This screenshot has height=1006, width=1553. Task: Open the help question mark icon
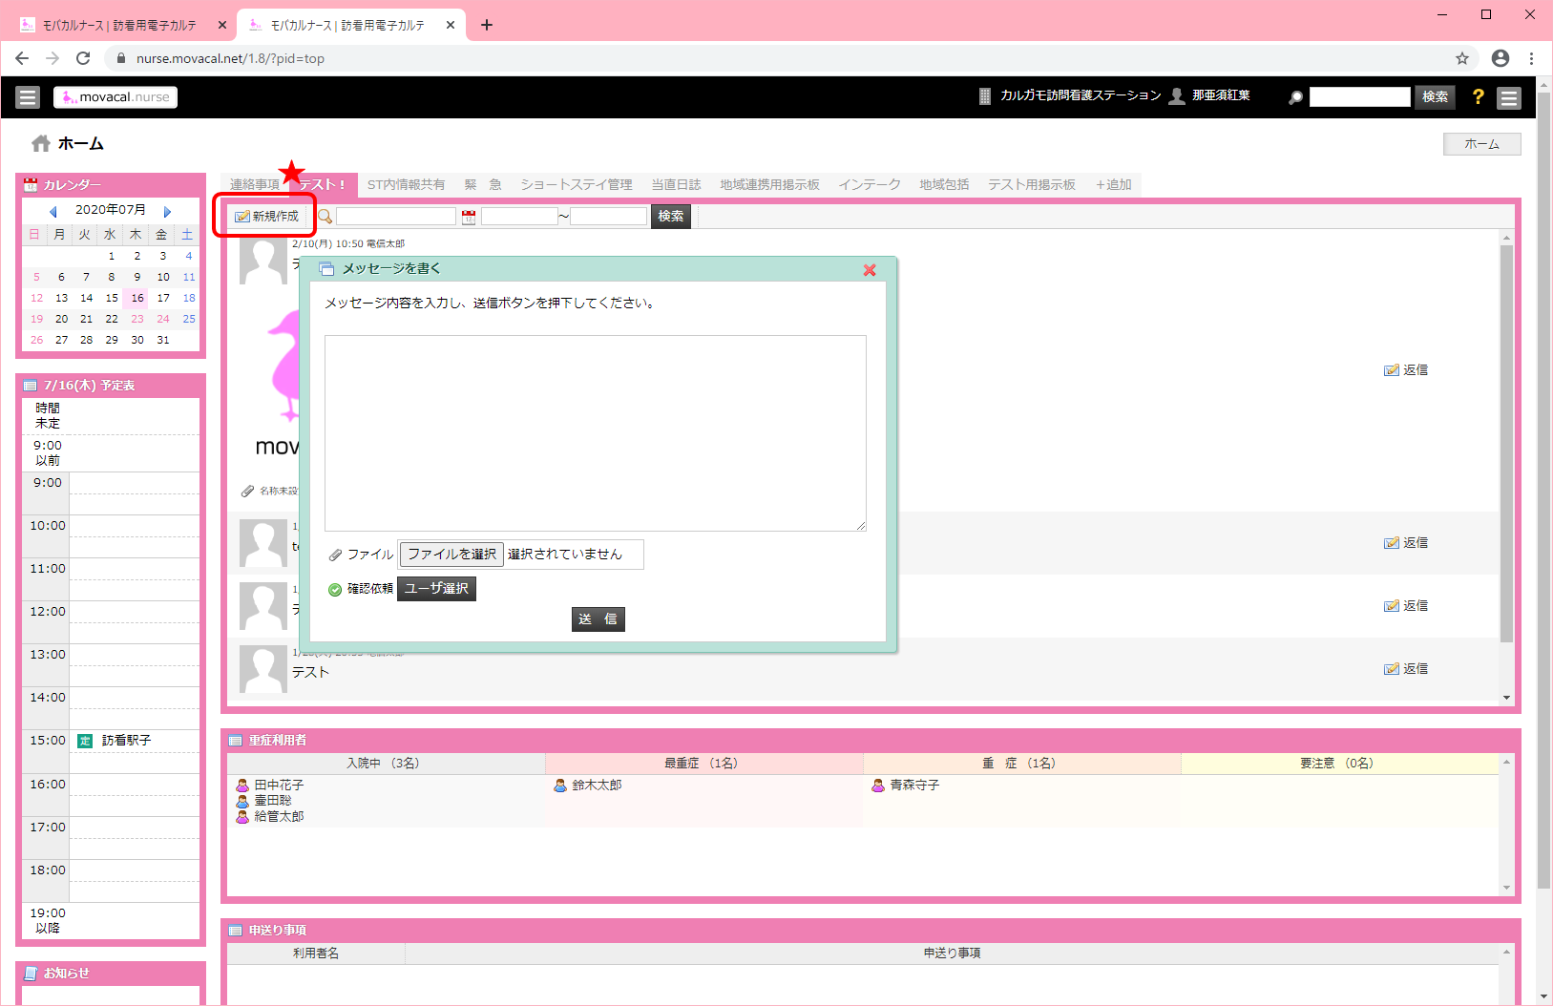click(1478, 96)
